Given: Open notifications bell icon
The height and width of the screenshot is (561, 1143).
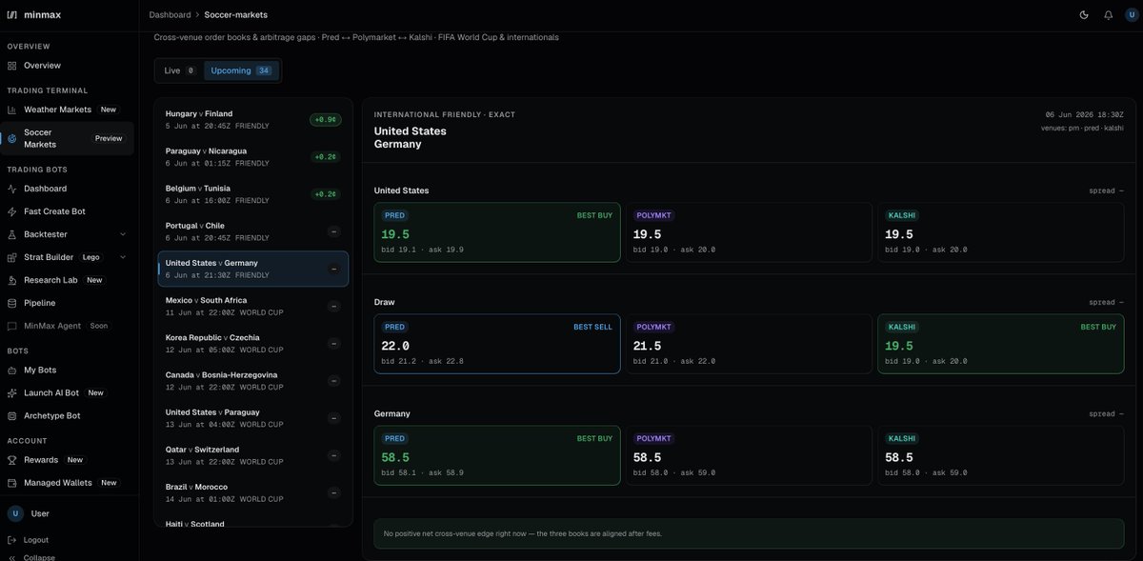Looking at the screenshot, I should [1108, 15].
